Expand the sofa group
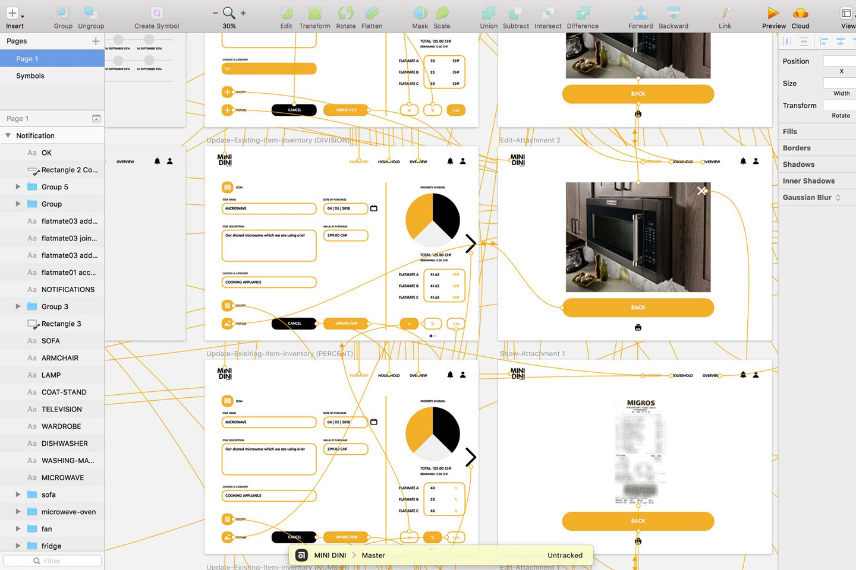 [x=18, y=495]
